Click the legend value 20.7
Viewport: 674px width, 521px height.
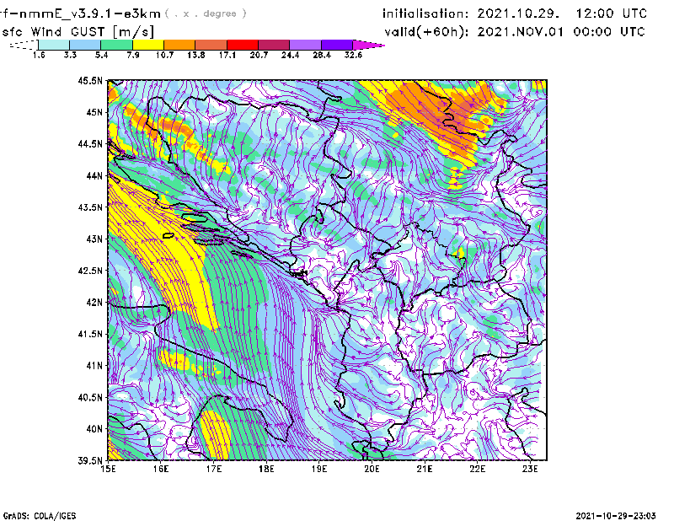pyautogui.click(x=259, y=55)
